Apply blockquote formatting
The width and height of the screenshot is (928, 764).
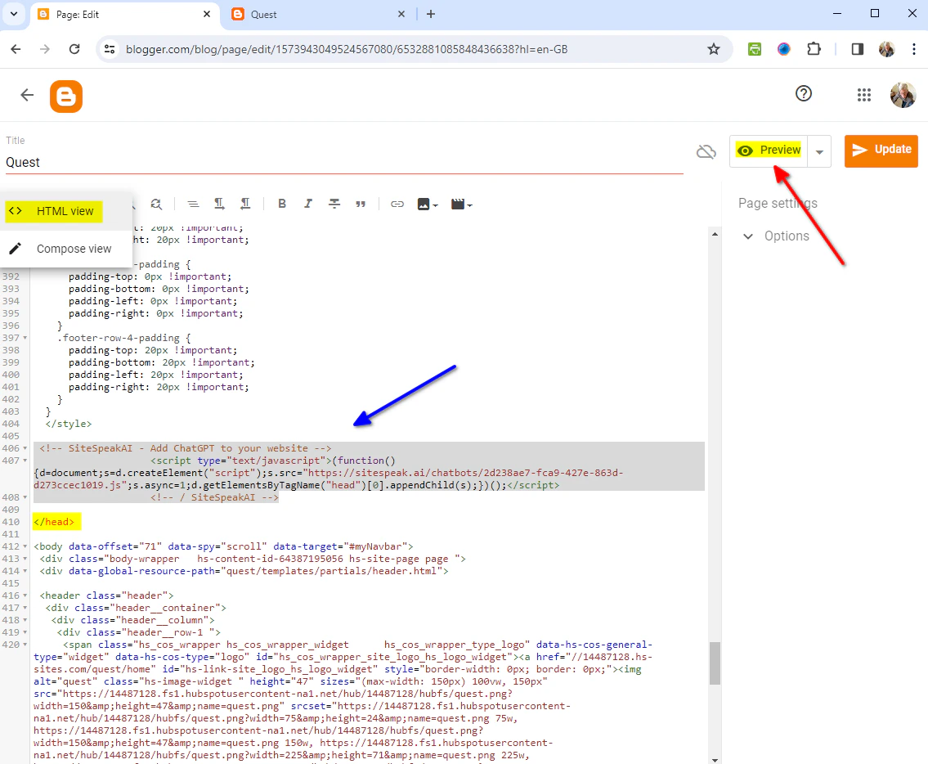[361, 203]
